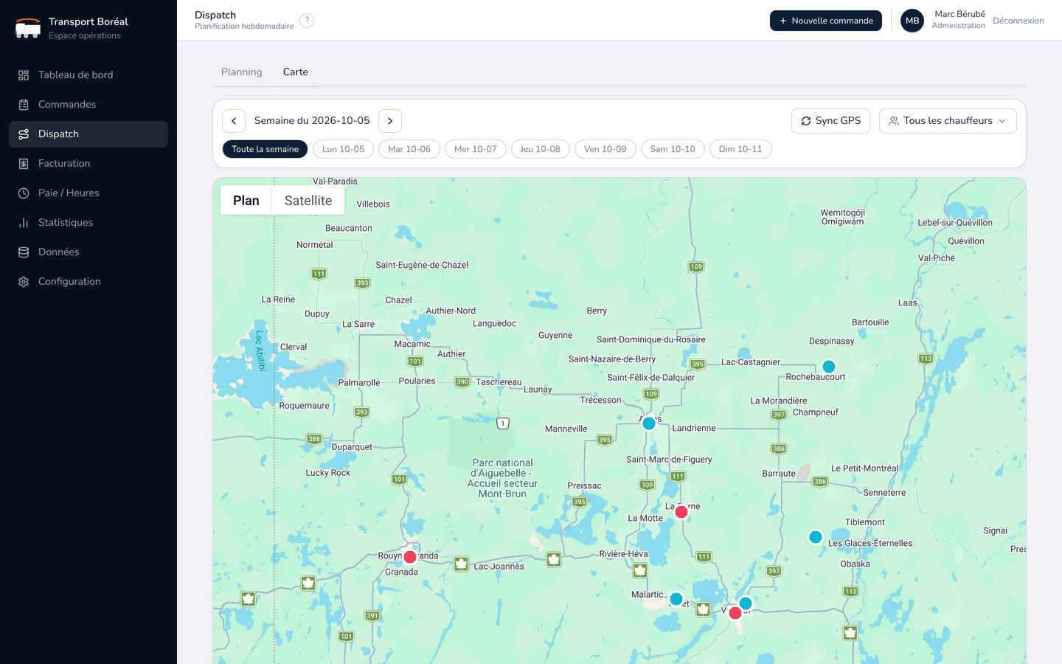Filter by Mer 10-07
1062x664 pixels.
476,149
